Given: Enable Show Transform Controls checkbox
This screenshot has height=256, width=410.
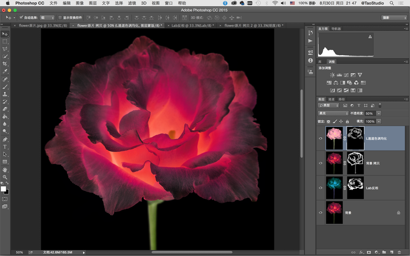Looking at the screenshot, I should coord(60,18).
